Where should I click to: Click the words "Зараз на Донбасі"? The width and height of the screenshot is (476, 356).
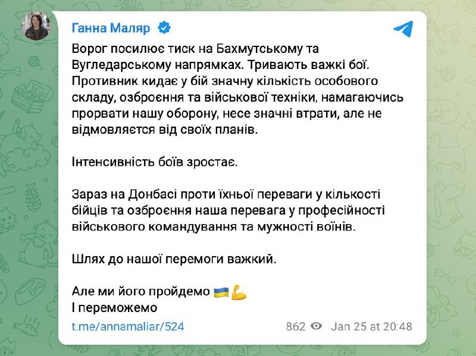(114, 195)
